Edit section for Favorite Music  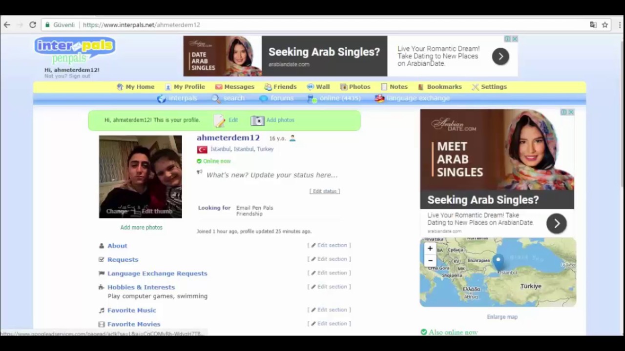click(329, 310)
